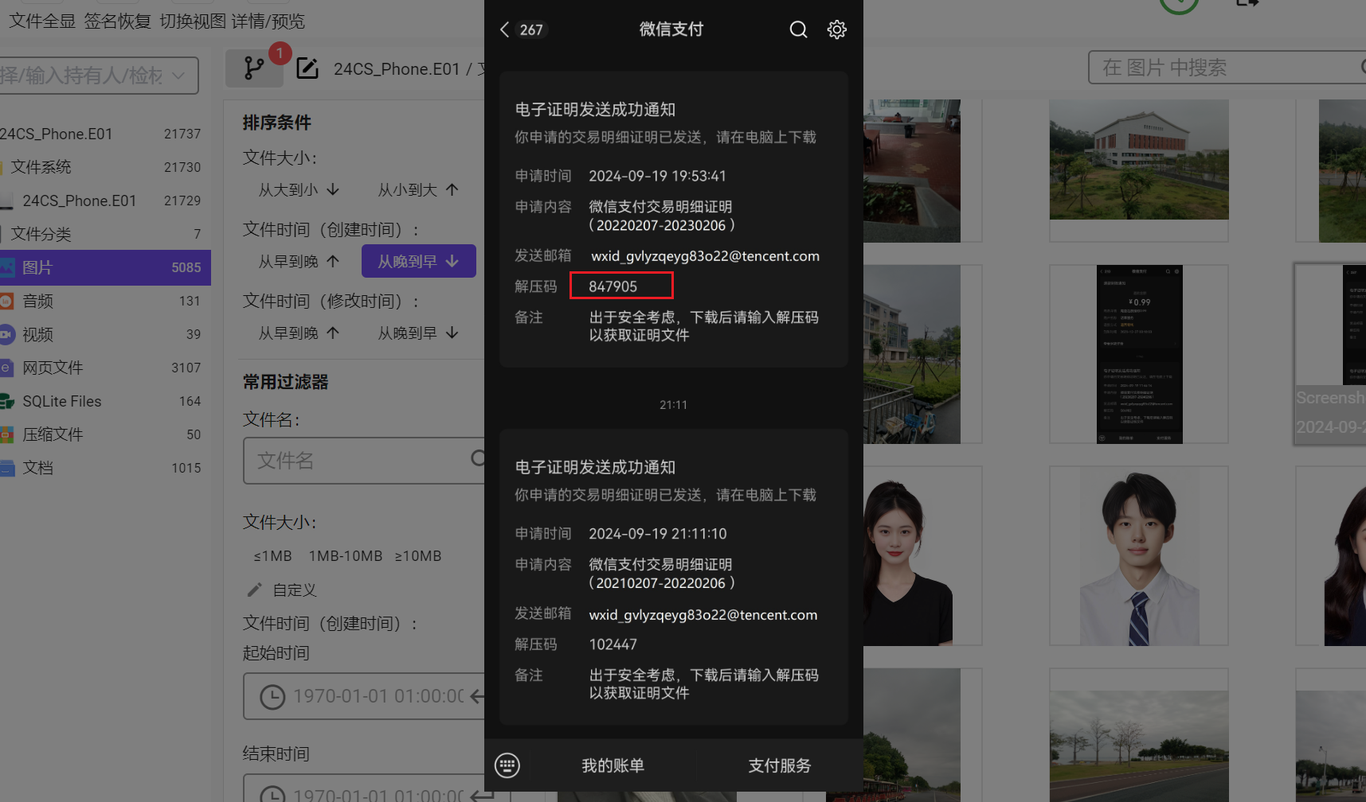Image resolution: width=1366 pixels, height=802 pixels.
Task: Open the woman in black top portrait thumbnail
Action: (908, 556)
